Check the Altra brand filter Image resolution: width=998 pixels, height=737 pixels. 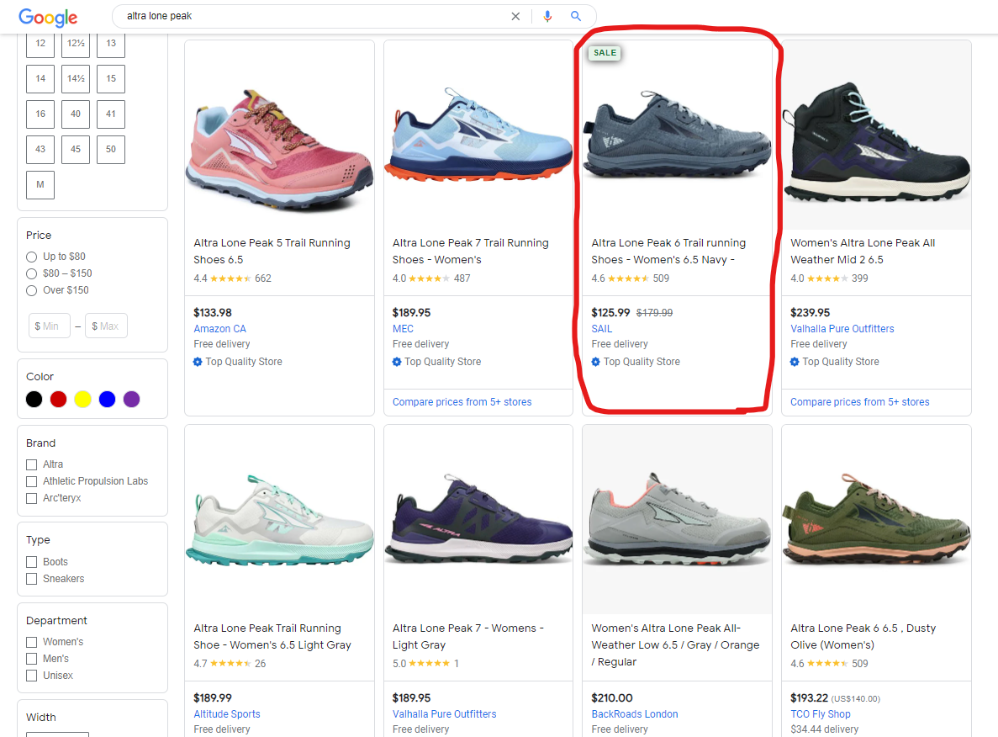32,464
